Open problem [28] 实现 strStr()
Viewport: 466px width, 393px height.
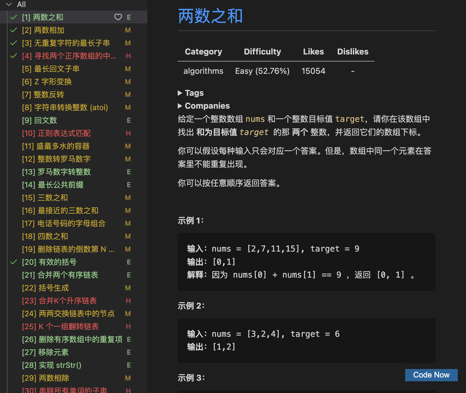click(x=51, y=365)
